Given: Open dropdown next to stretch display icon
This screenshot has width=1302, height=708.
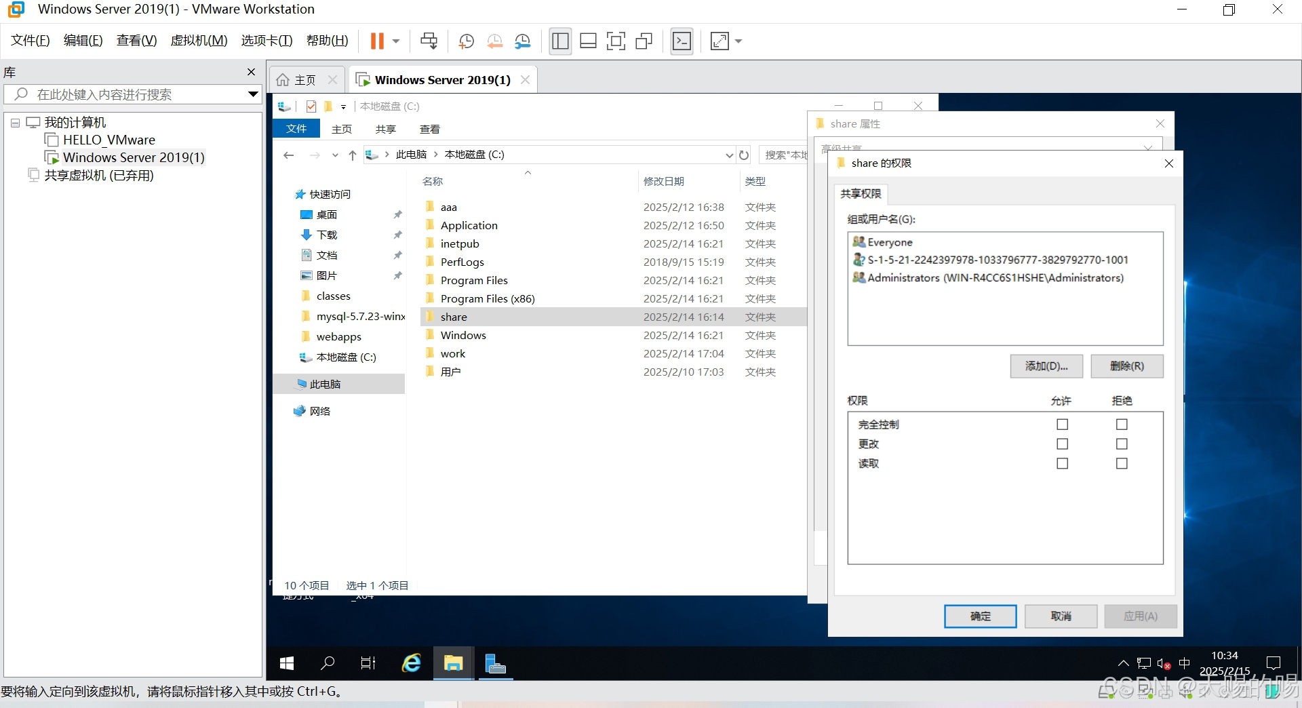Looking at the screenshot, I should coord(738,41).
